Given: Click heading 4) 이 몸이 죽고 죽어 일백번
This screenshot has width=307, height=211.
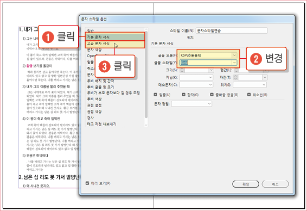Looking at the screenshot, I should (41, 119).
